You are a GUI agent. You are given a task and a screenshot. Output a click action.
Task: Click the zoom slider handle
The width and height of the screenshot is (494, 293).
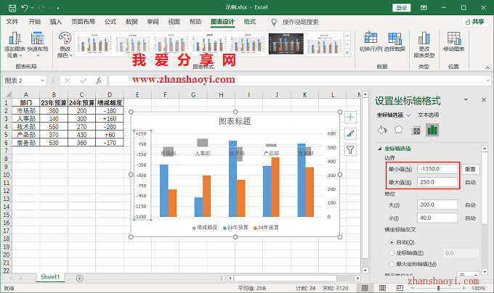click(439, 288)
